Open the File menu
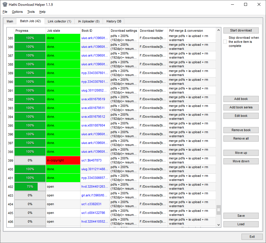The image size is (266, 243). [x=5, y=12]
